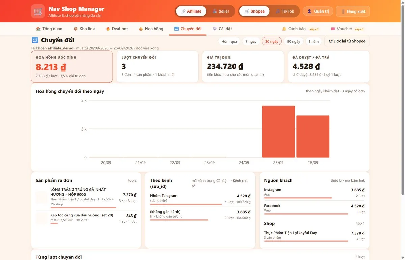Select the Hôm qua time range
Screen dimensions: 405x260
(x=229, y=41)
